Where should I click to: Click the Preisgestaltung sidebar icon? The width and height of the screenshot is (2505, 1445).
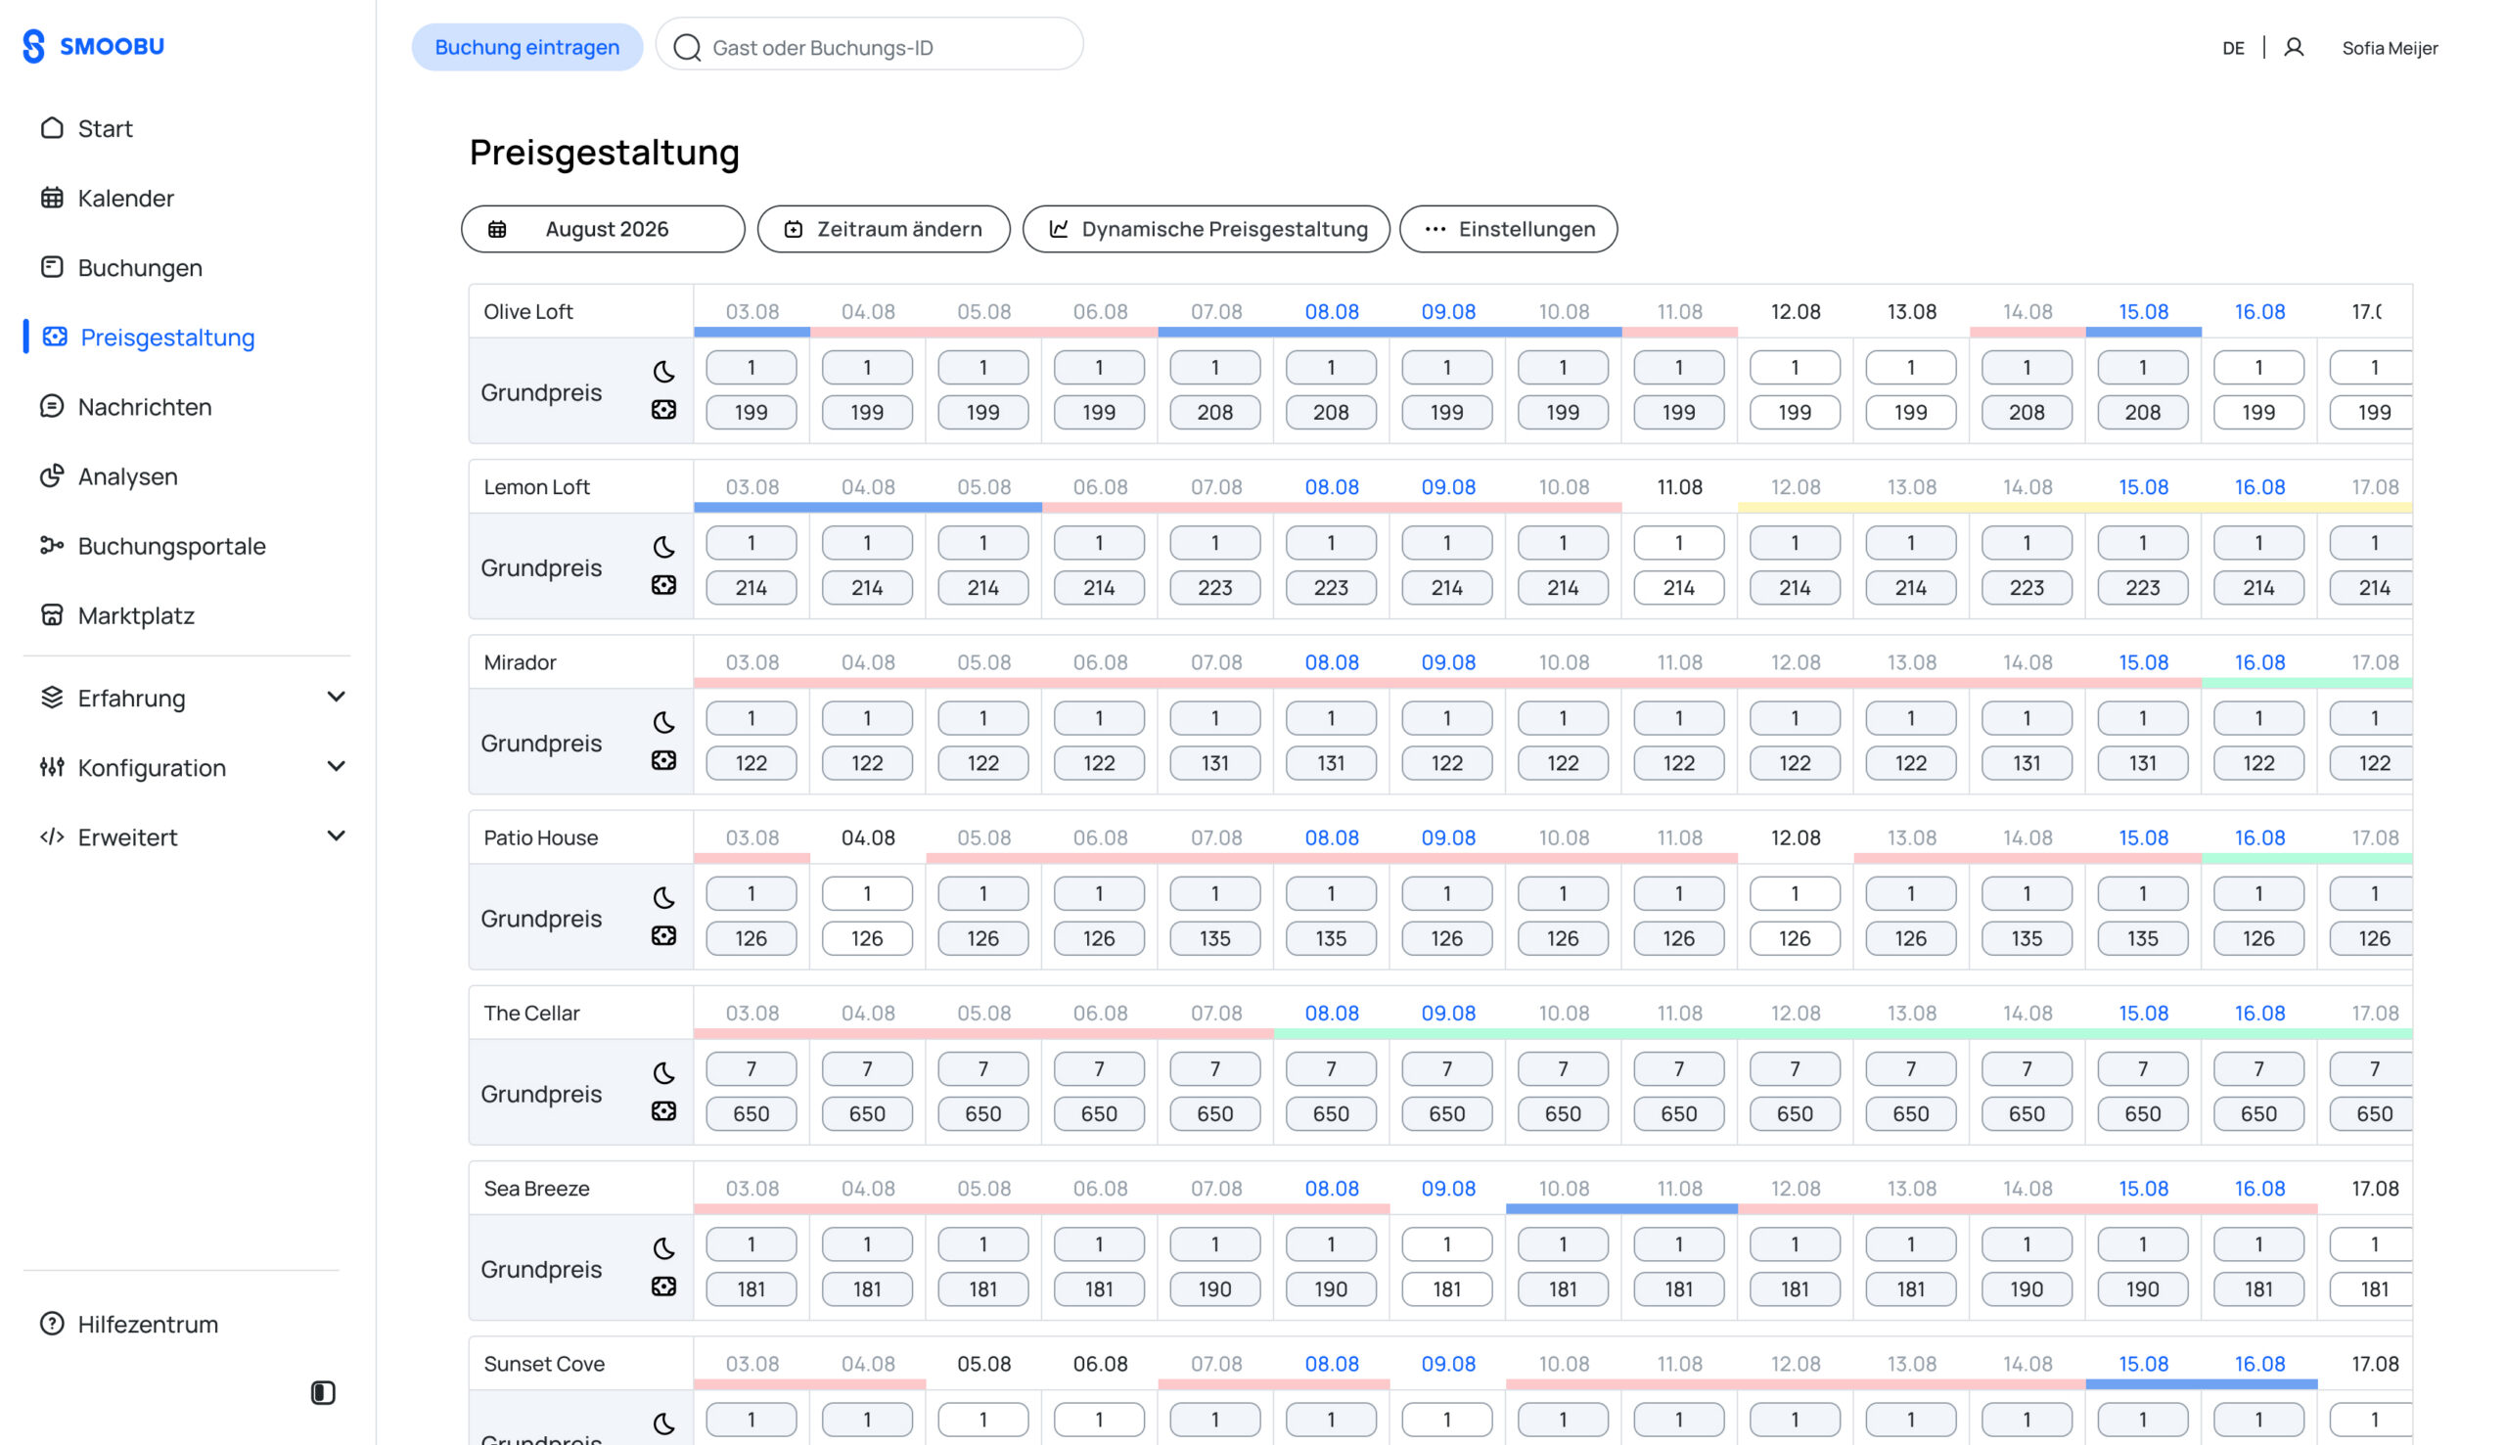click(x=55, y=337)
